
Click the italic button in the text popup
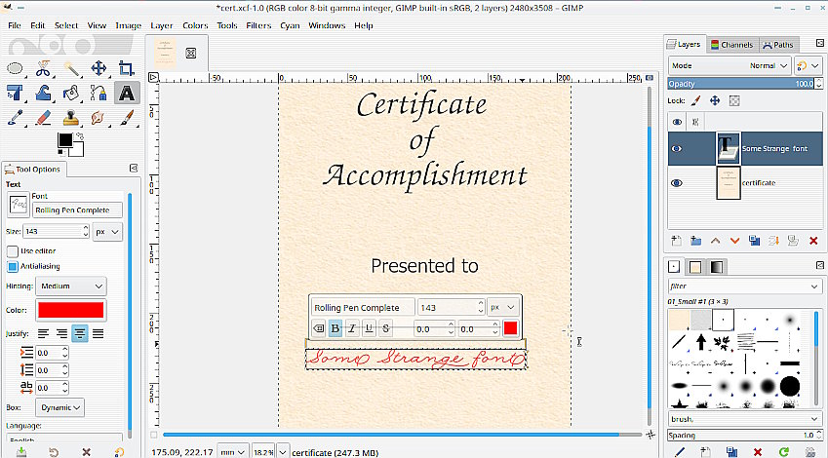352,328
